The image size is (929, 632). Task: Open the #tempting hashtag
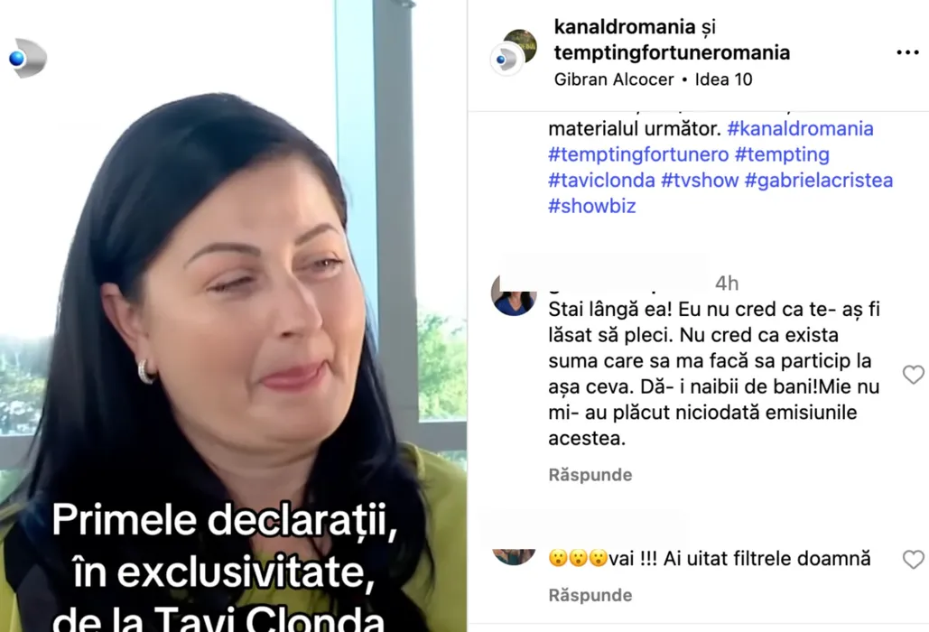782,154
